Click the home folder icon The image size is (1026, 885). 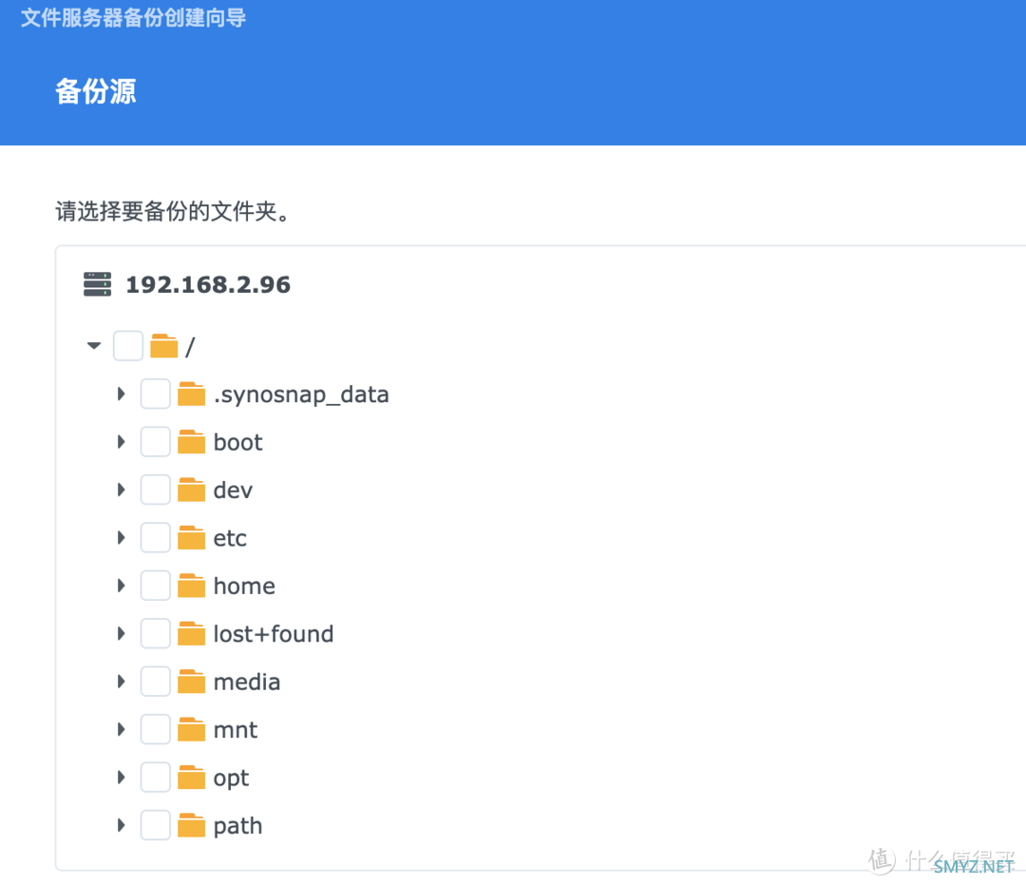(191, 586)
